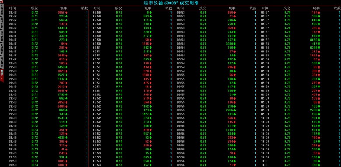Click the red 更多 sidebar tab

[2, 76]
